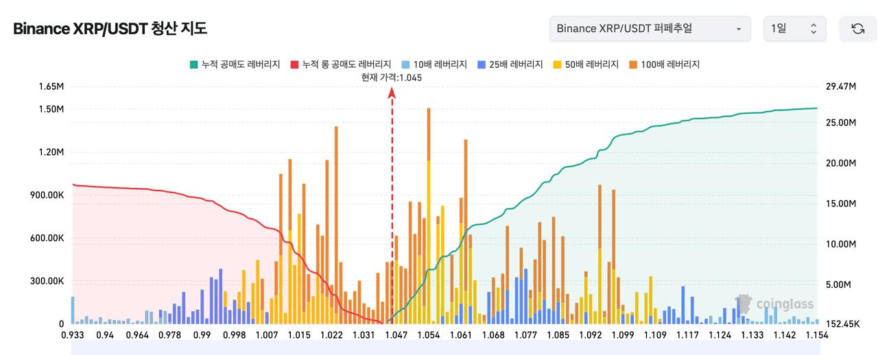The image size is (878, 355).
Task: Toggle the 누적 롱 공매도 레버리지 legend
Action: 341,64
